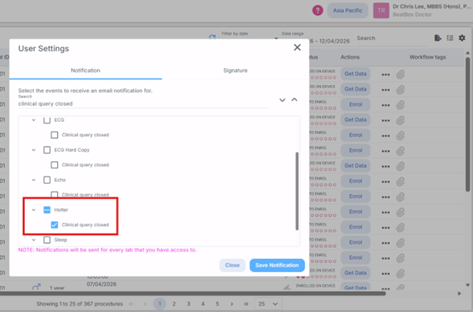Click the export file icon beside the search
The image size is (473, 312).
pyautogui.click(x=438, y=38)
